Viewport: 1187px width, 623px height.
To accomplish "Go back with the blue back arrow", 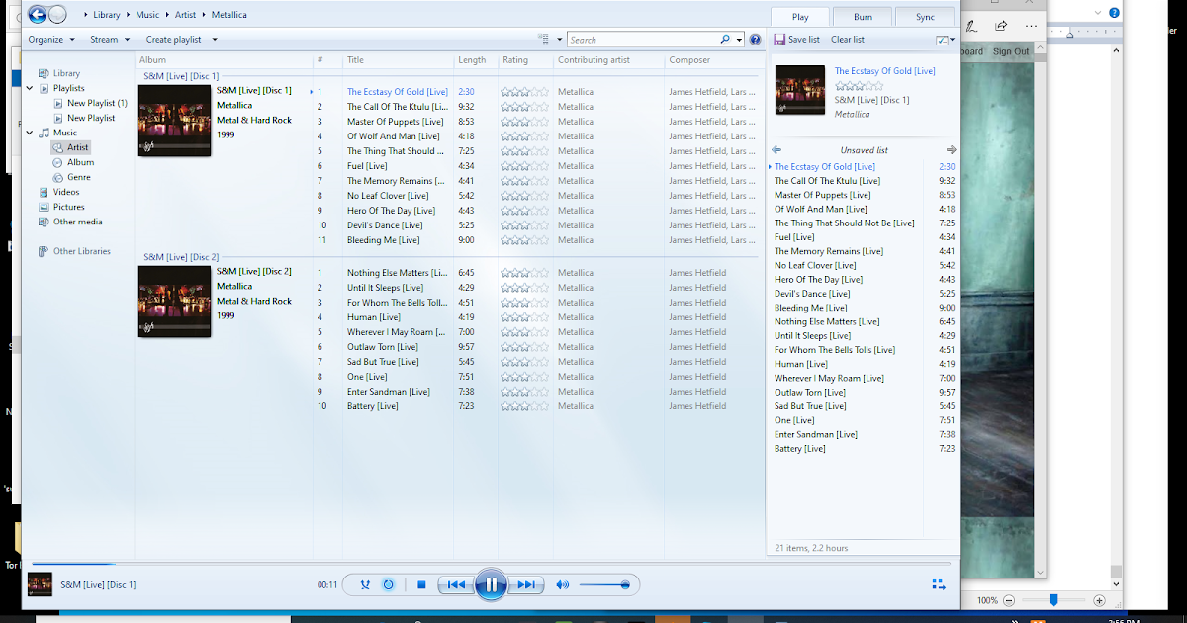I will 37,14.
